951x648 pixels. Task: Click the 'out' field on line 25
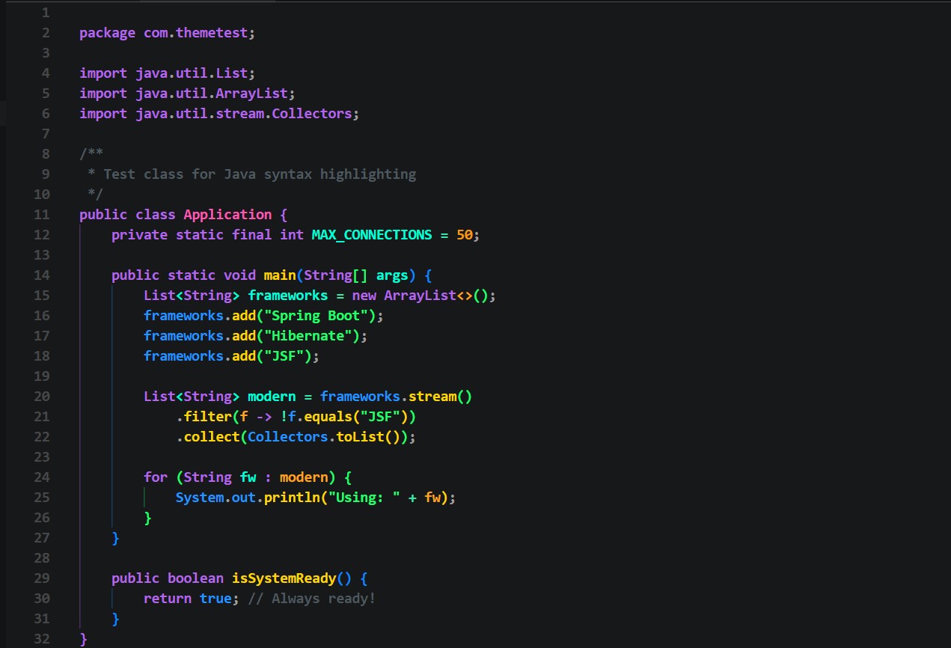[244, 498]
